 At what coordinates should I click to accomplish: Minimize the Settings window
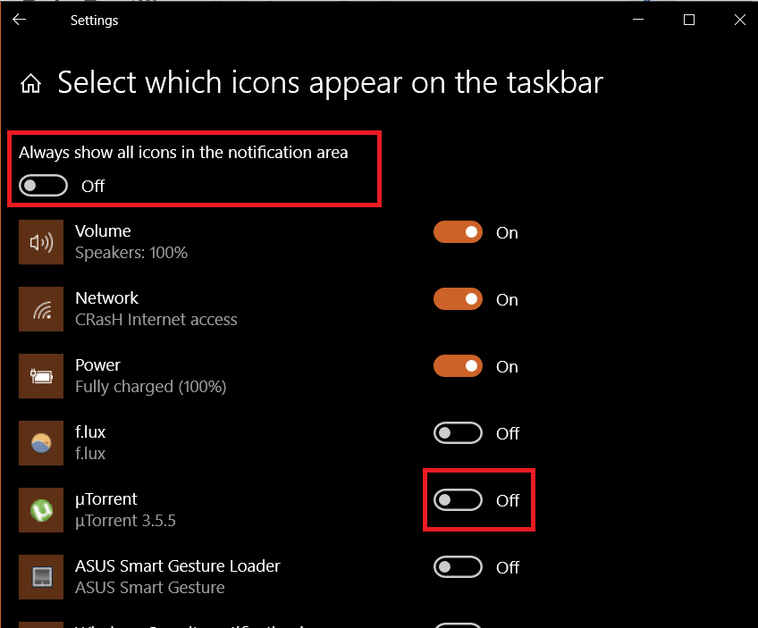click(x=638, y=20)
